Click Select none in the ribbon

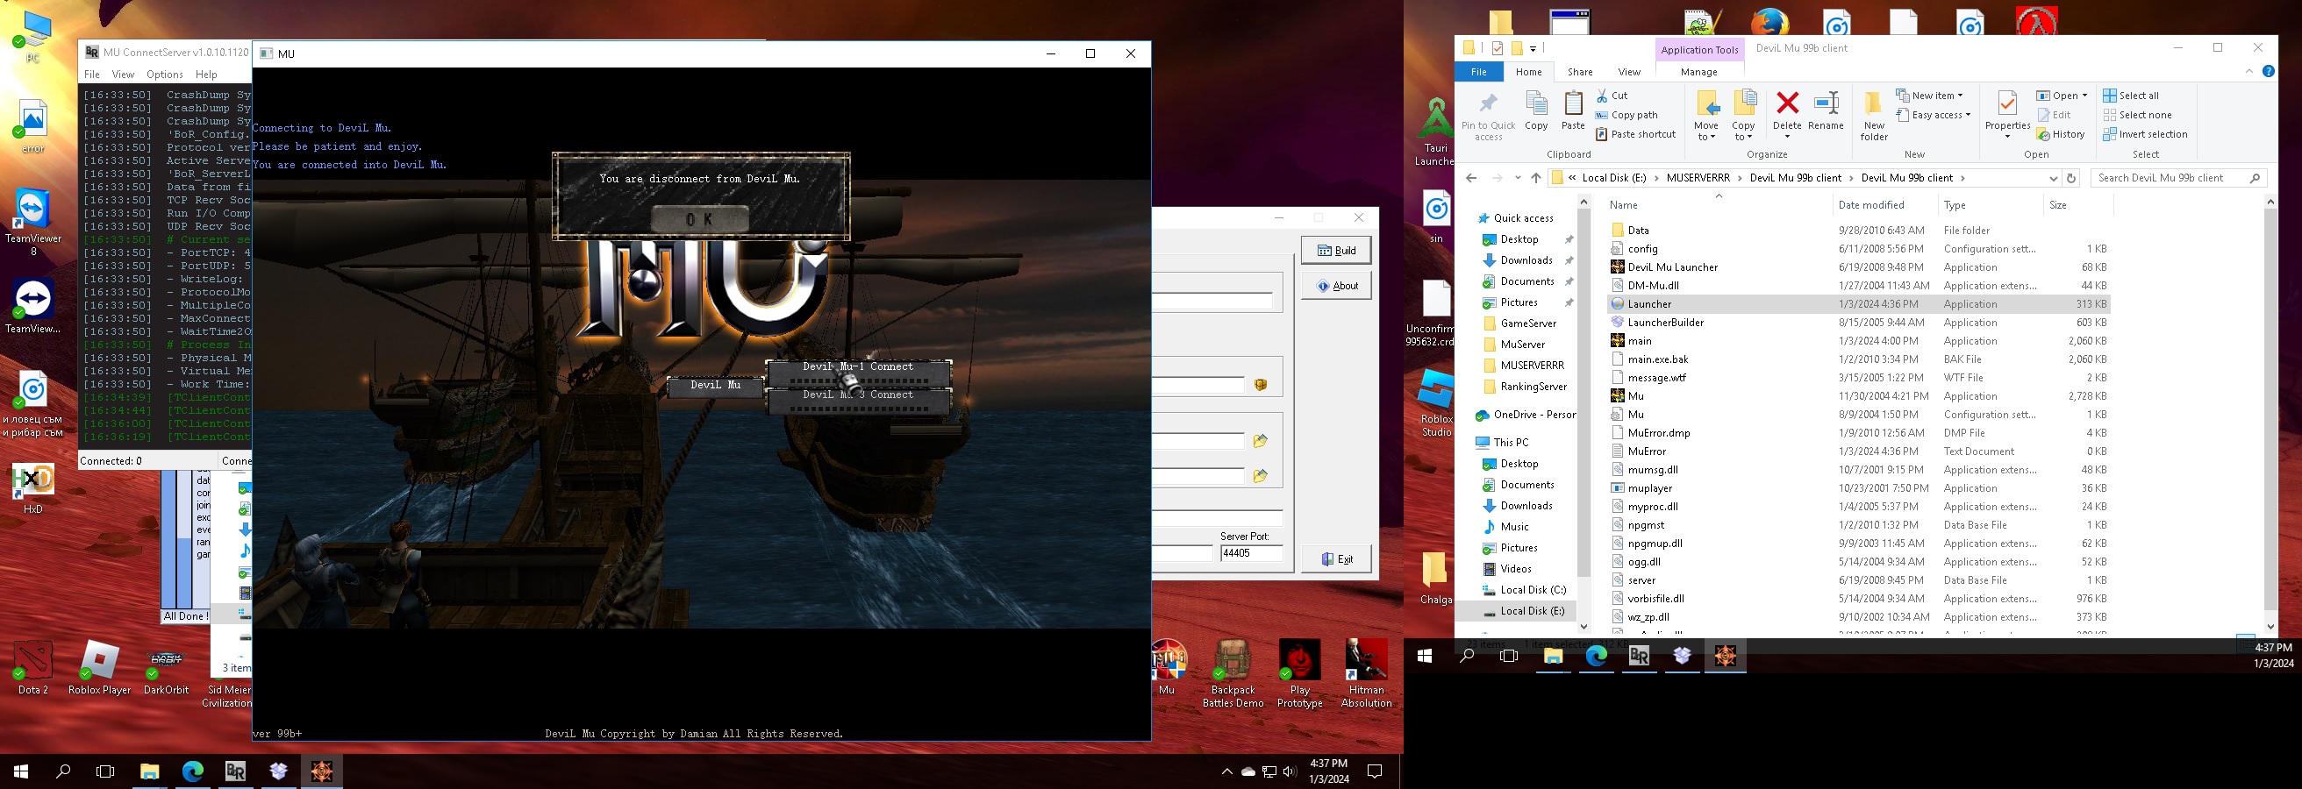click(2138, 115)
